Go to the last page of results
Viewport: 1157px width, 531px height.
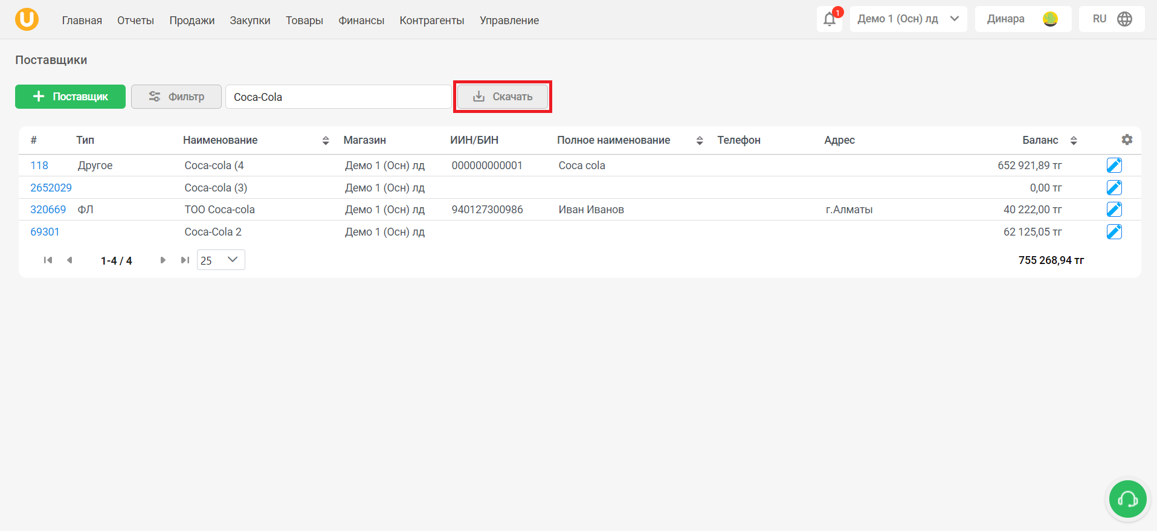pos(185,260)
